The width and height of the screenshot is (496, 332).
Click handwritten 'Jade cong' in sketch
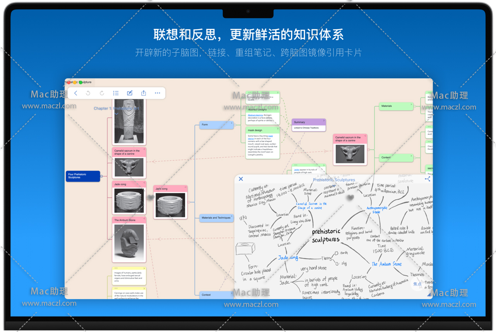(288, 258)
